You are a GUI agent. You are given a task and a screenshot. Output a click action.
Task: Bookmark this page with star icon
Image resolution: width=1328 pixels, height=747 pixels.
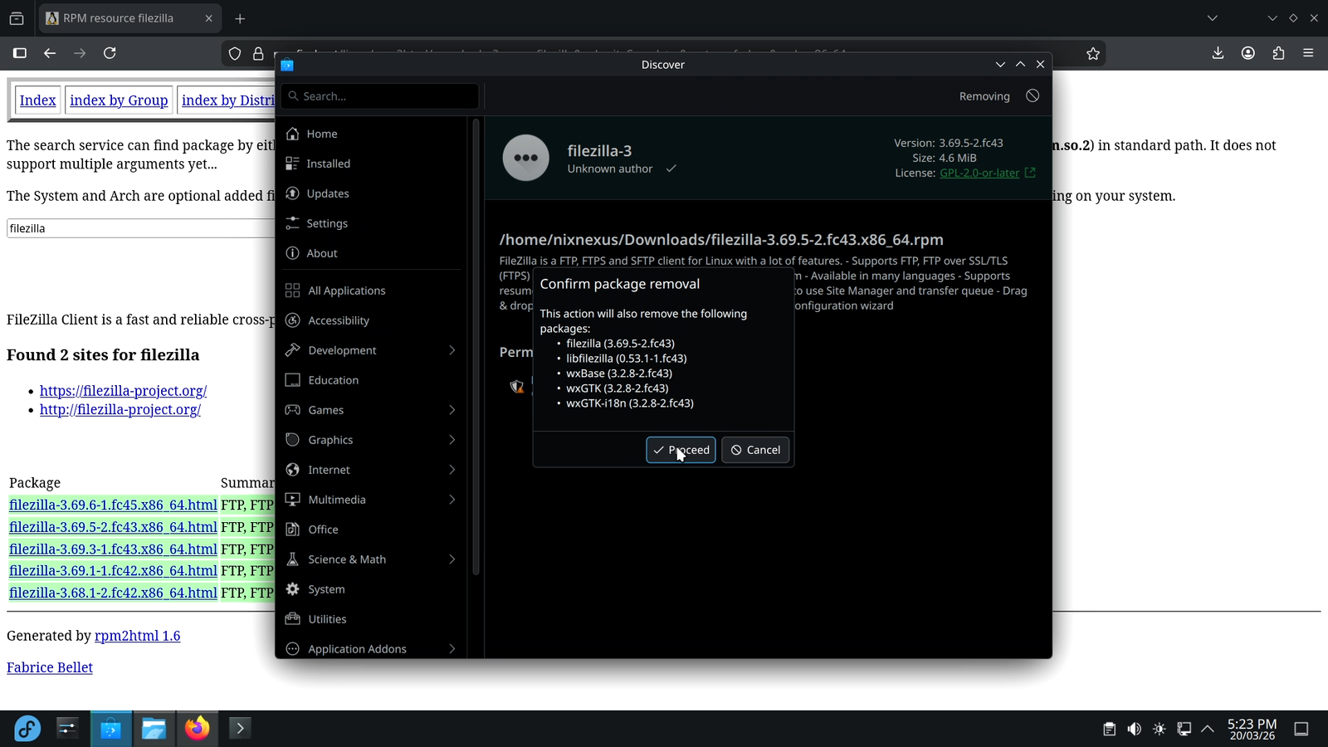1093,53
